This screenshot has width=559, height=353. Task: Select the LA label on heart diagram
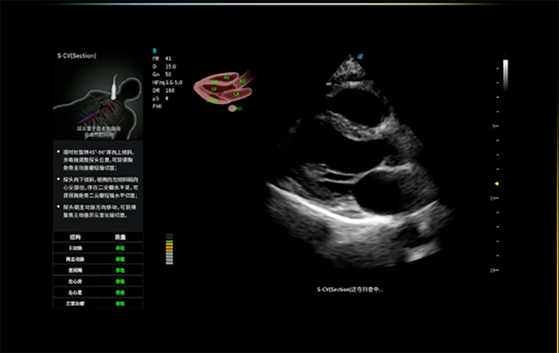point(237,94)
